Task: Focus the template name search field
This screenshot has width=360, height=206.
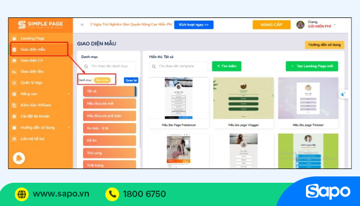Action: click(178, 66)
